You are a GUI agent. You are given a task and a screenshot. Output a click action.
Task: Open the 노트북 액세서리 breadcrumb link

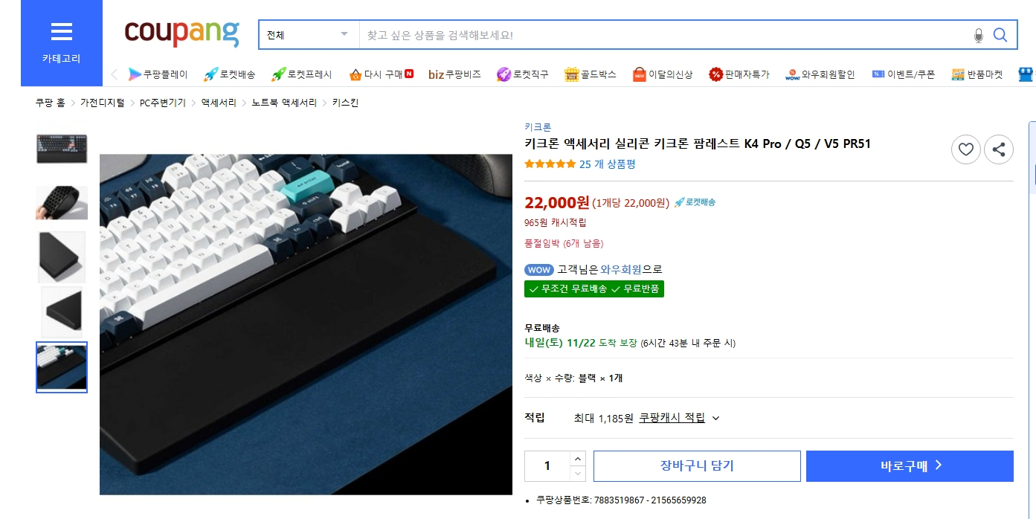(x=284, y=103)
